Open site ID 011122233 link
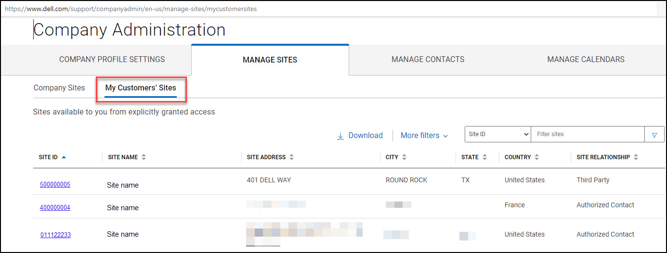This screenshot has width=667, height=253. point(55,235)
